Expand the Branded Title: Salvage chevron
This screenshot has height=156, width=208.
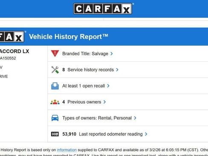[x=112, y=54]
